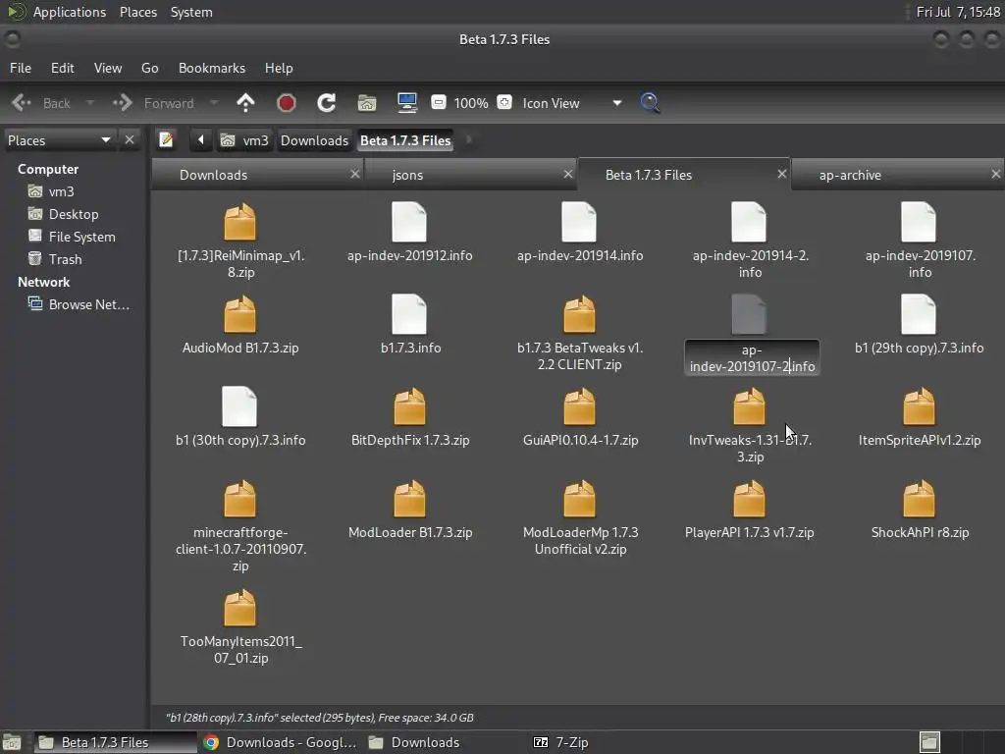Switch to Downloads - Google Chrome taskbar window
1005x754 pixels.
[x=280, y=742]
